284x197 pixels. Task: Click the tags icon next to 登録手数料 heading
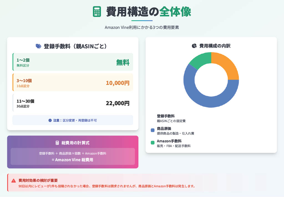[x=38, y=46]
